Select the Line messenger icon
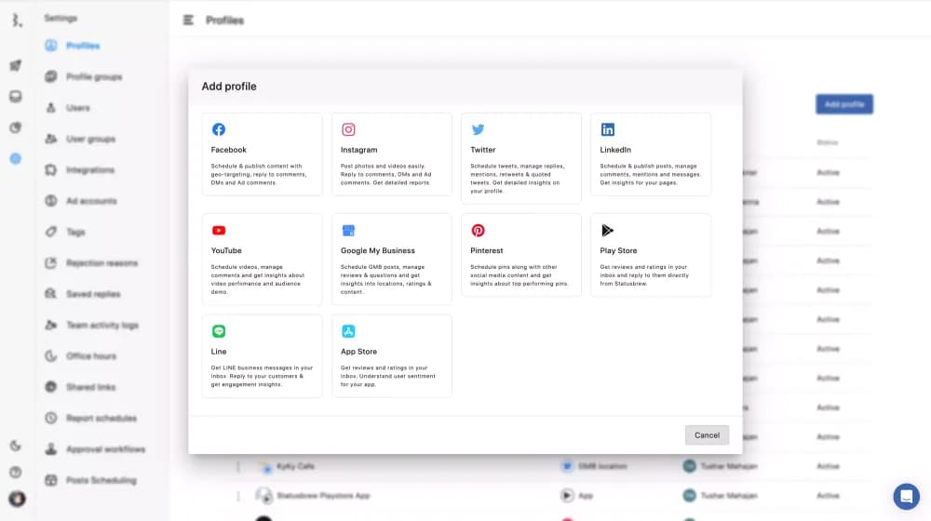Screen dimensions: 931x521 (x=219, y=331)
